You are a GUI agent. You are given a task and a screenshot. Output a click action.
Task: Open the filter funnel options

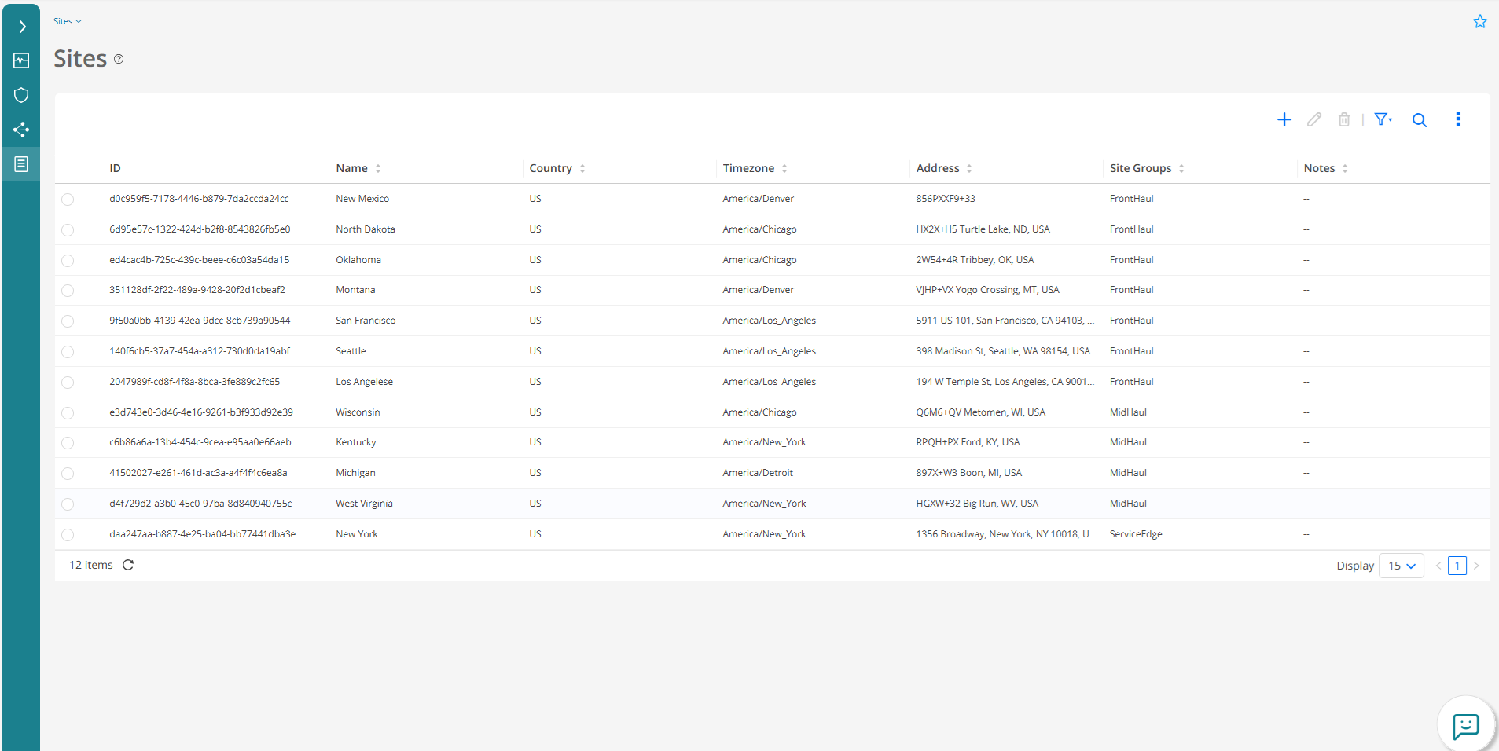1383,119
